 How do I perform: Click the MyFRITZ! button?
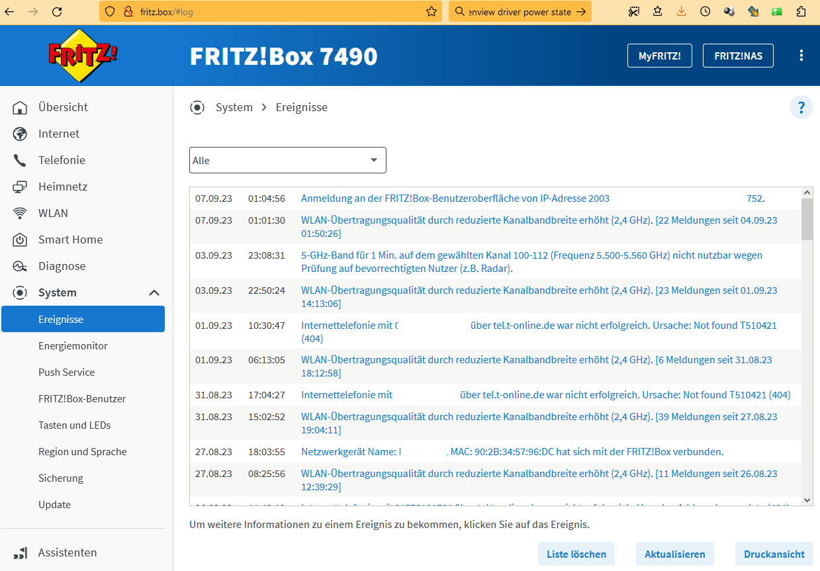pyautogui.click(x=659, y=56)
